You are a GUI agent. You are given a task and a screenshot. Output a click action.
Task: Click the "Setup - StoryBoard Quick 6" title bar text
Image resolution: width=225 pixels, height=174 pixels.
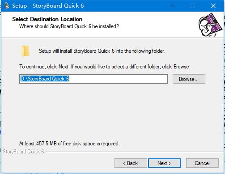click(x=48, y=6)
